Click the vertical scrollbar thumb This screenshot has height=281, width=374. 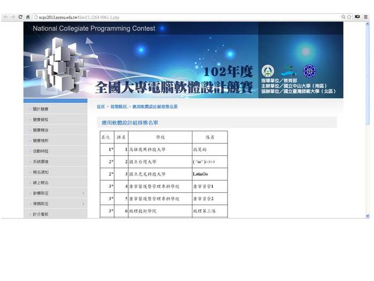(368, 75)
